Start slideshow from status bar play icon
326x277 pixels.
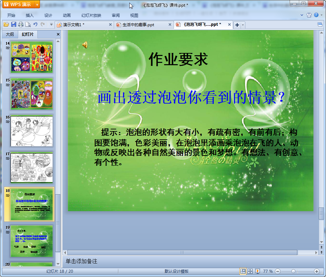(257, 271)
